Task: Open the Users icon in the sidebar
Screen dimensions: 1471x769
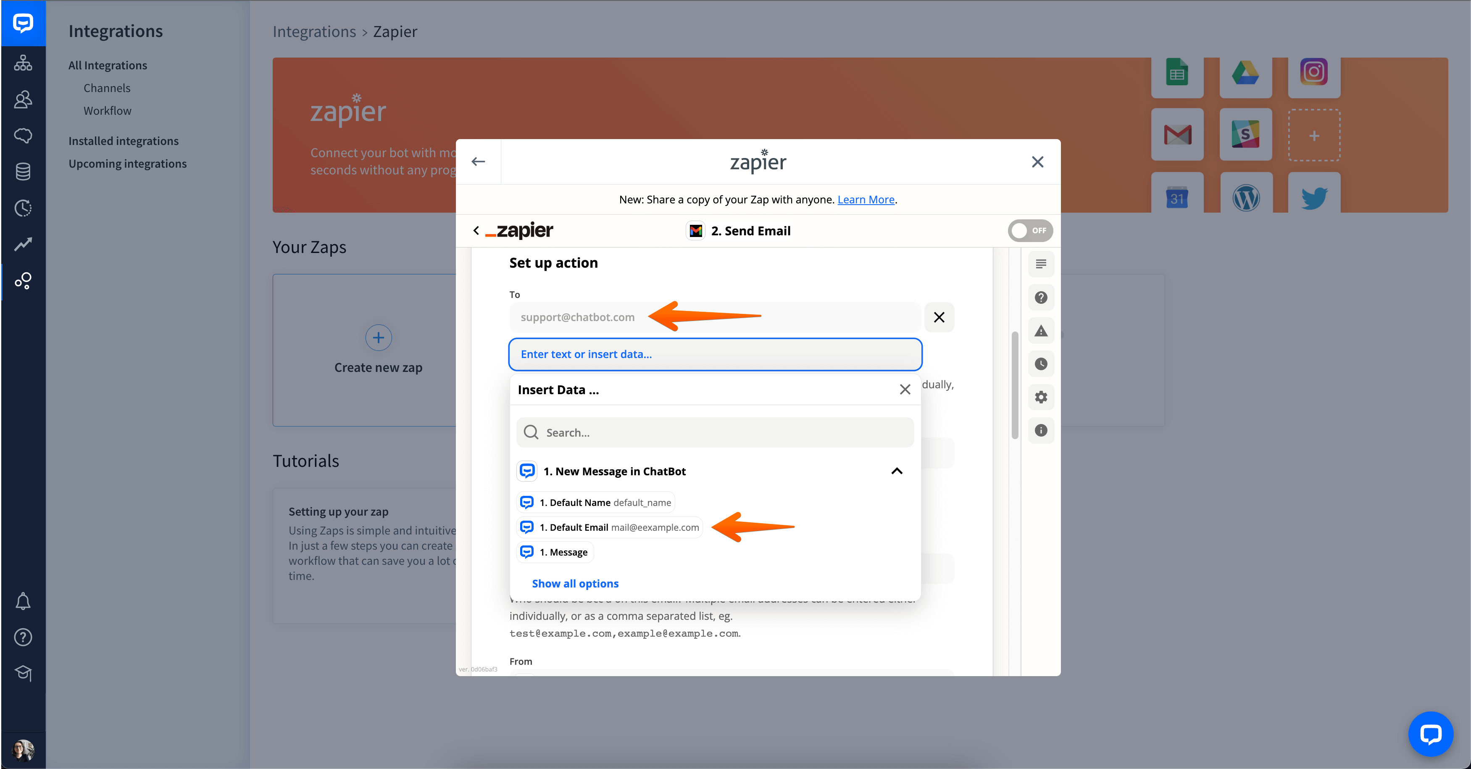Action: [23, 100]
